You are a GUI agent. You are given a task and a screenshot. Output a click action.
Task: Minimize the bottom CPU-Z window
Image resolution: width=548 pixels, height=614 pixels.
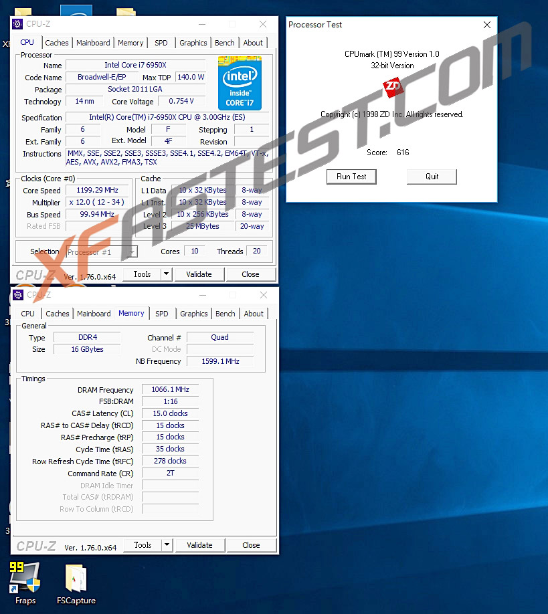coord(203,295)
